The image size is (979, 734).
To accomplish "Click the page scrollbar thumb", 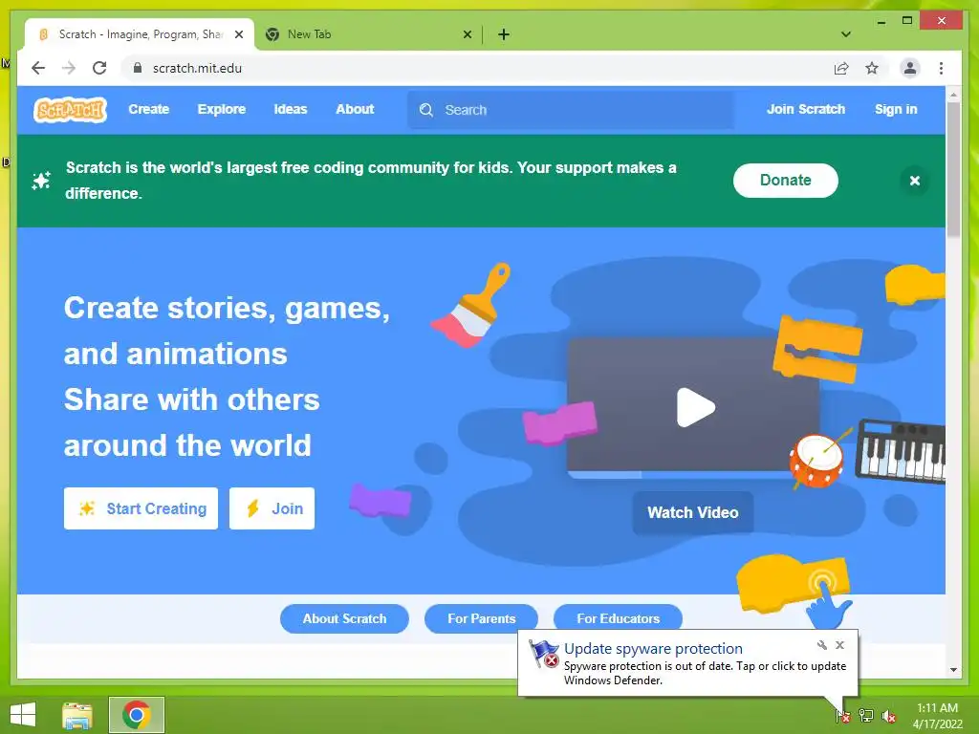I will click(953, 168).
